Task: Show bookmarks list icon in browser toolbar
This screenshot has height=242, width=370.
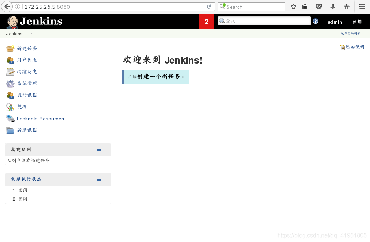Action: click(305, 7)
